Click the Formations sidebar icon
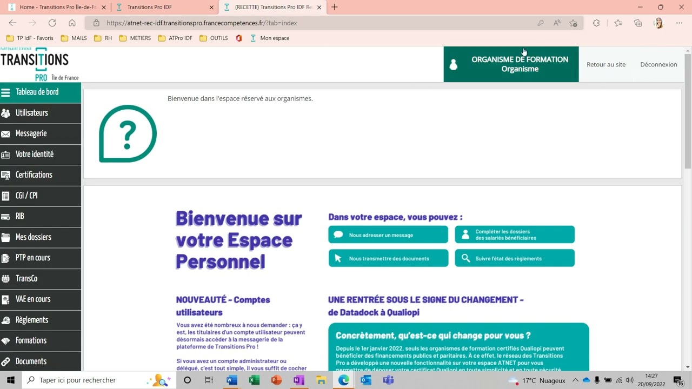 [6, 341]
